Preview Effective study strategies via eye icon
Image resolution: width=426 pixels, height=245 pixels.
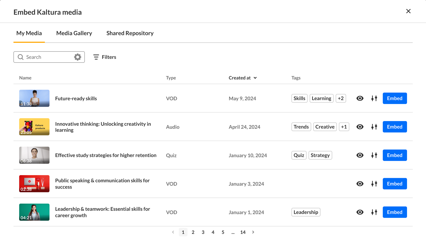point(360,155)
